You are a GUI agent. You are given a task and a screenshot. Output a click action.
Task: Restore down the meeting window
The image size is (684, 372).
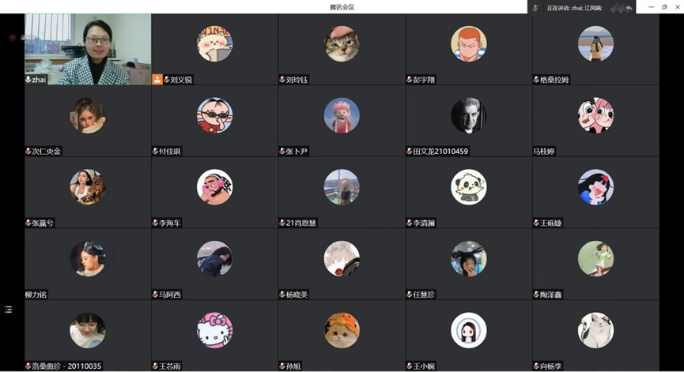point(664,7)
